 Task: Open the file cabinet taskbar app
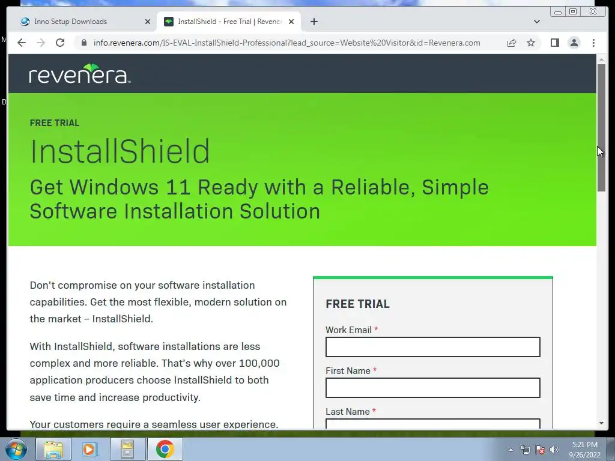[127, 449]
